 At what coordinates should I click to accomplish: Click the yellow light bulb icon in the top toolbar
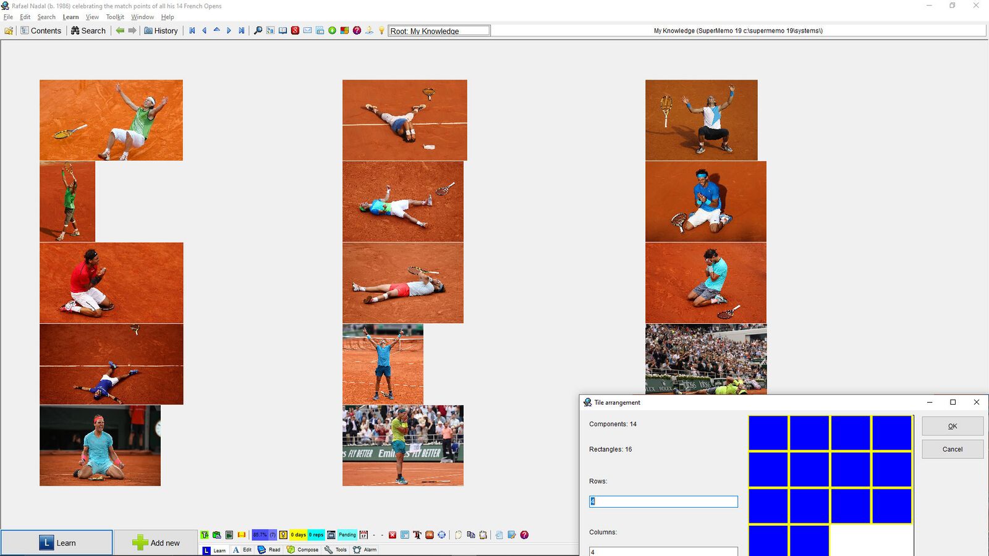point(381,30)
